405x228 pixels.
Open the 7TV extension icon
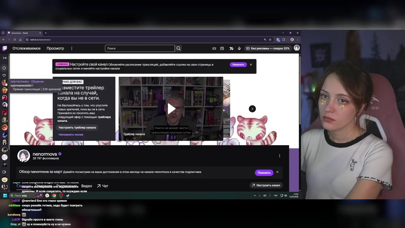231,48
